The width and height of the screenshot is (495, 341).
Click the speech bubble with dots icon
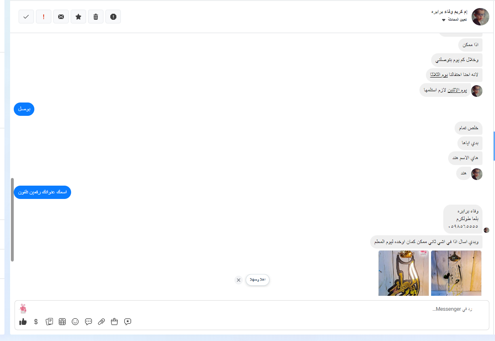[88, 322]
